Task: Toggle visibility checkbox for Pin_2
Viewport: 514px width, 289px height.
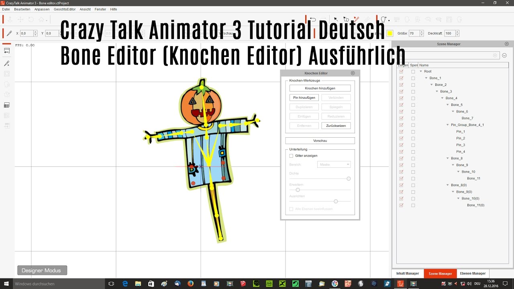Action: [401, 138]
